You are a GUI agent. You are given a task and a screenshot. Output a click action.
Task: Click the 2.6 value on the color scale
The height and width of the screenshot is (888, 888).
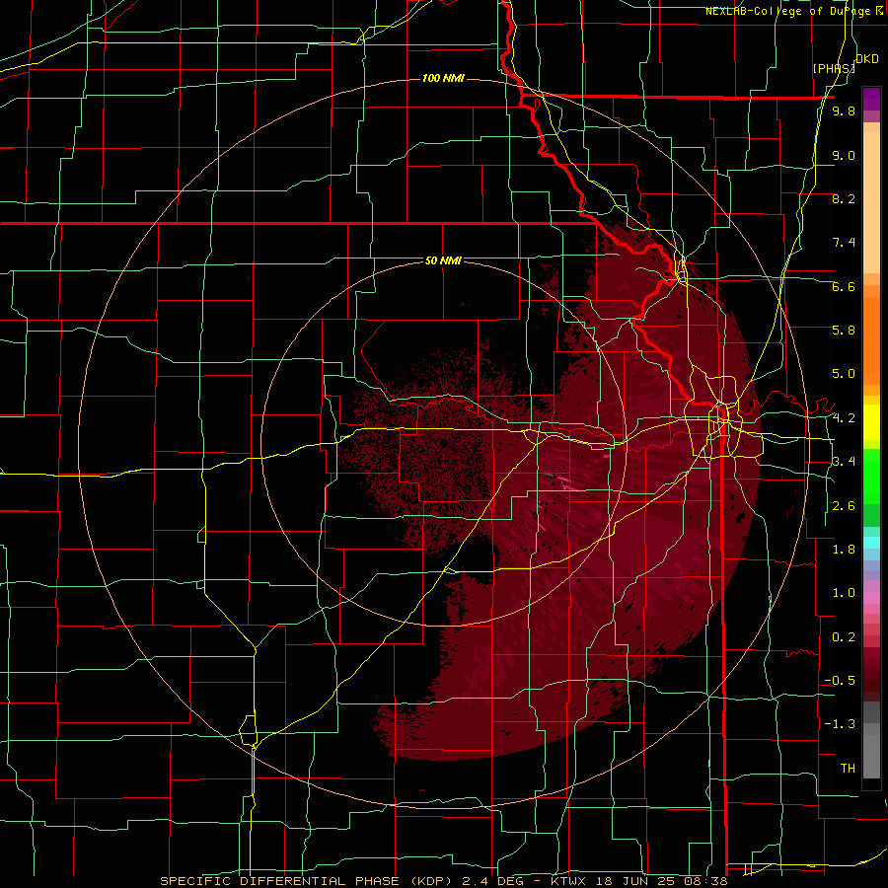[x=844, y=506]
